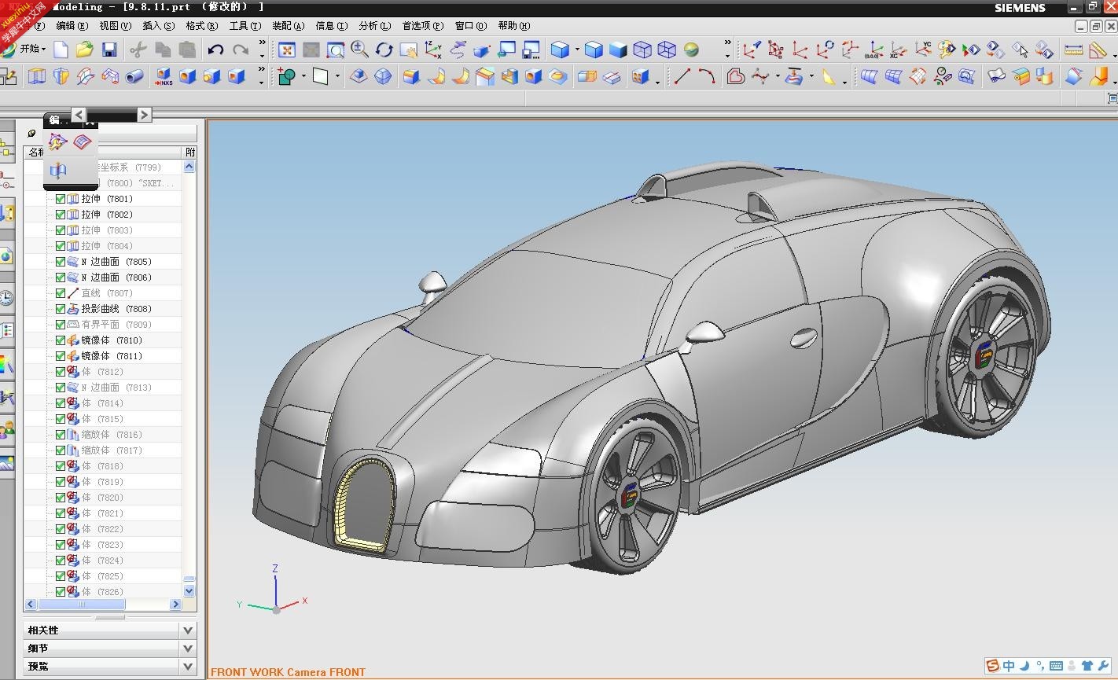This screenshot has width=1118, height=680.
Task: Open the Unite boolean dropdown arrow
Action: click(303, 77)
